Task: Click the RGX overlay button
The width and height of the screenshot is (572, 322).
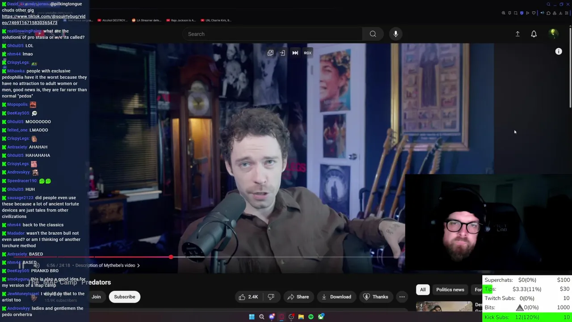Action: click(x=307, y=53)
